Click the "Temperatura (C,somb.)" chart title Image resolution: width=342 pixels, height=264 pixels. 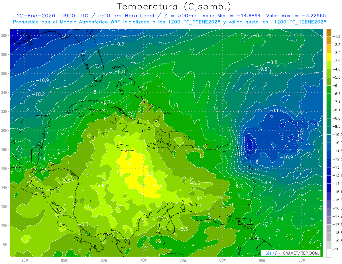tap(174, 7)
